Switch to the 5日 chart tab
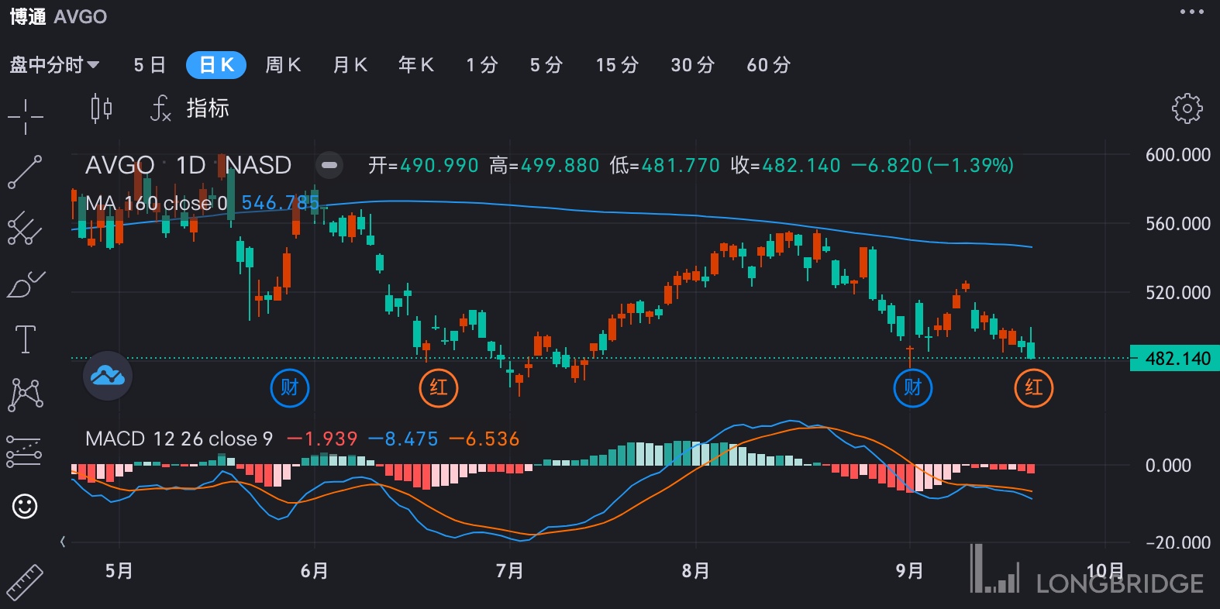Screen dimensions: 1220x609 point(150,65)
